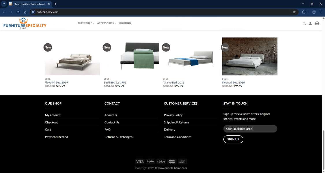This screenshot has width=325, height=173.
Task: Close the Cheap Furniture Deals tab
Action: [x=49, y=4]
